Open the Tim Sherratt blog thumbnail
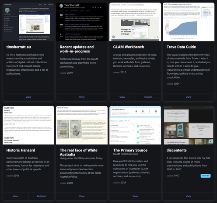 click(x=82, y=22)
